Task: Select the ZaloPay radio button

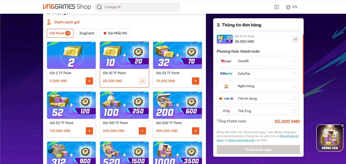Action: 294,73
